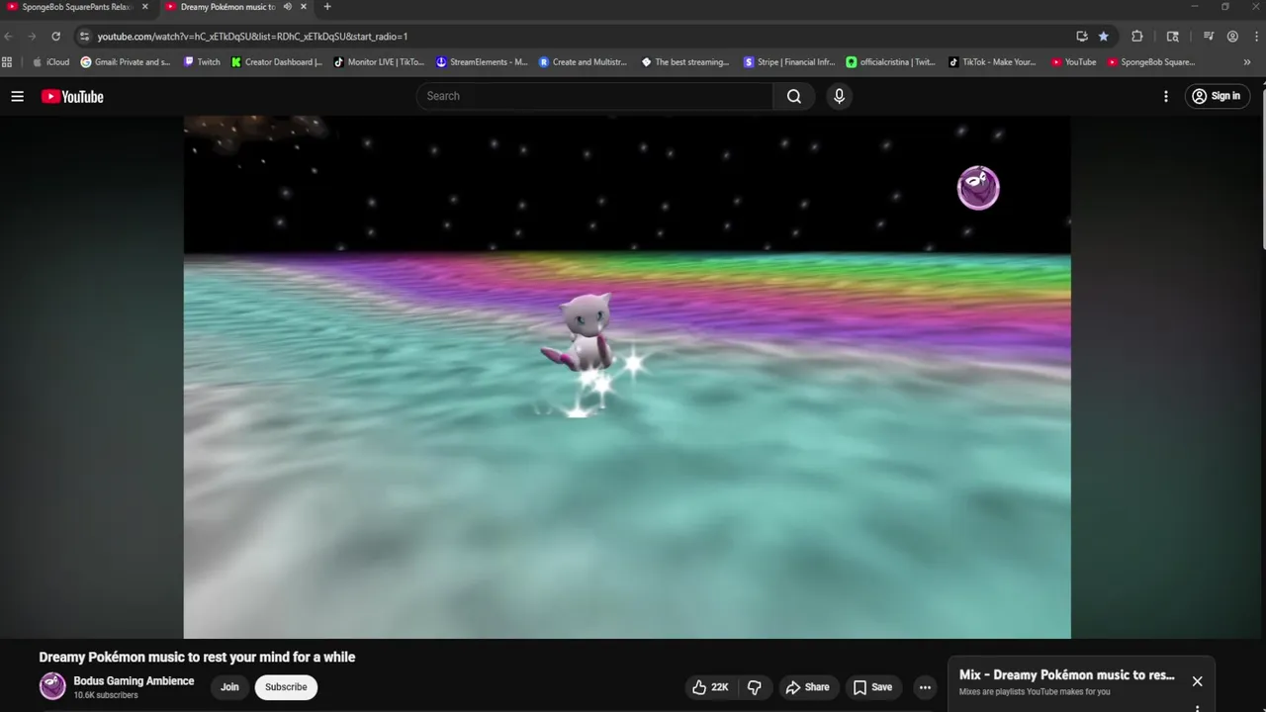Mute the playing tab's speaker icon
The image size is (1266, 712).
[287, 7]
